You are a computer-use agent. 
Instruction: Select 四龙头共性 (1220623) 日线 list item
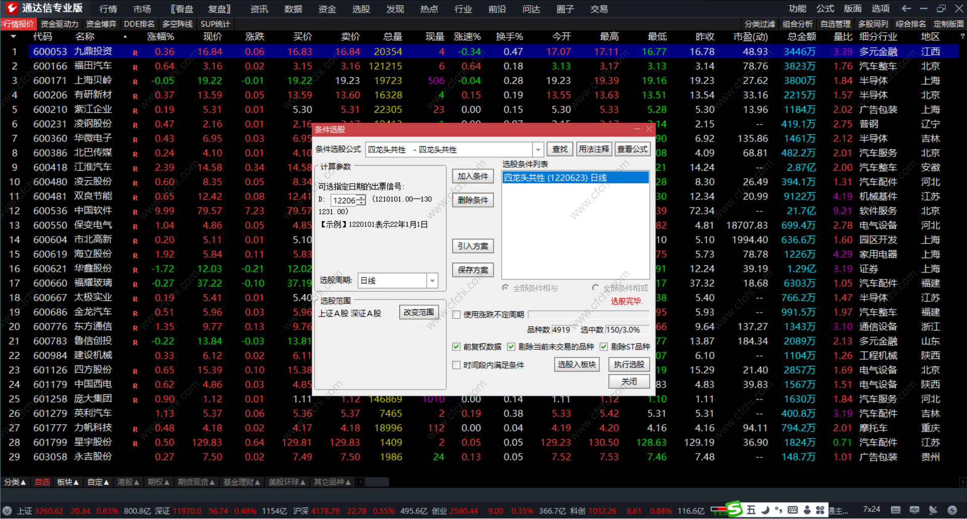click(575, 178)
